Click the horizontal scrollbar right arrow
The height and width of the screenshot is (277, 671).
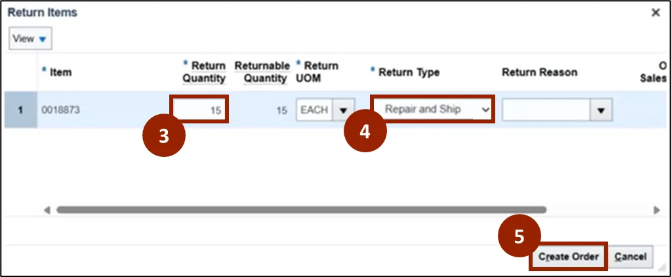657,210
